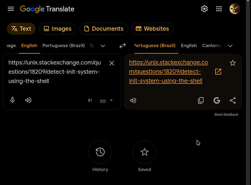Open translated link in a new tab

218,71
